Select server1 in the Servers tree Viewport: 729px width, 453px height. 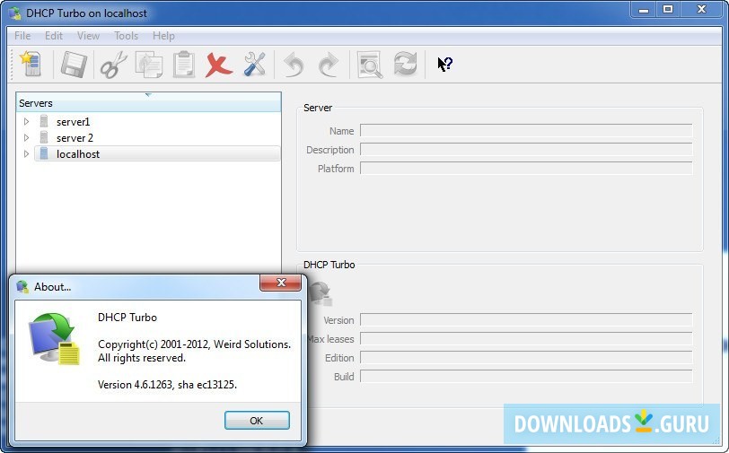coord(73,122)
